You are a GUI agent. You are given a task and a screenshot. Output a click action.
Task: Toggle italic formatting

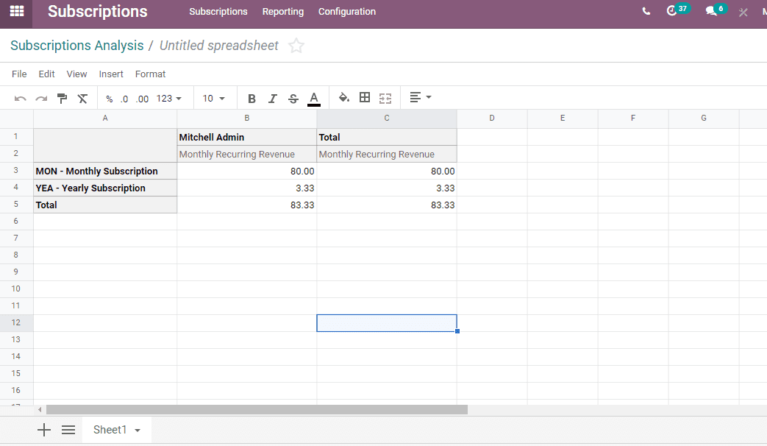point(273,97)
